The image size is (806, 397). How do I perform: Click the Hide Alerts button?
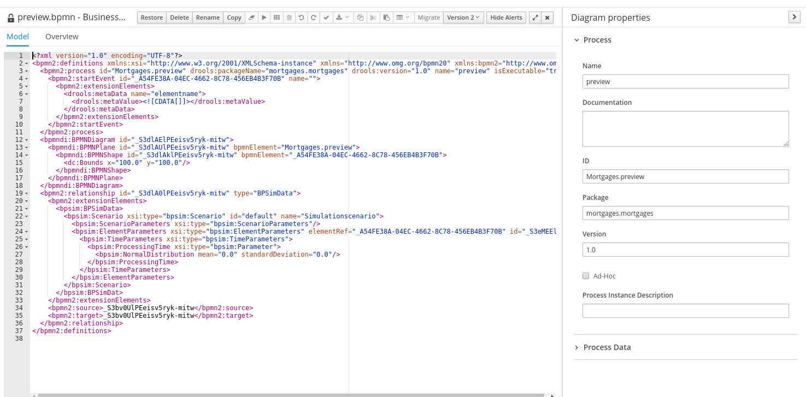point(506,17)
